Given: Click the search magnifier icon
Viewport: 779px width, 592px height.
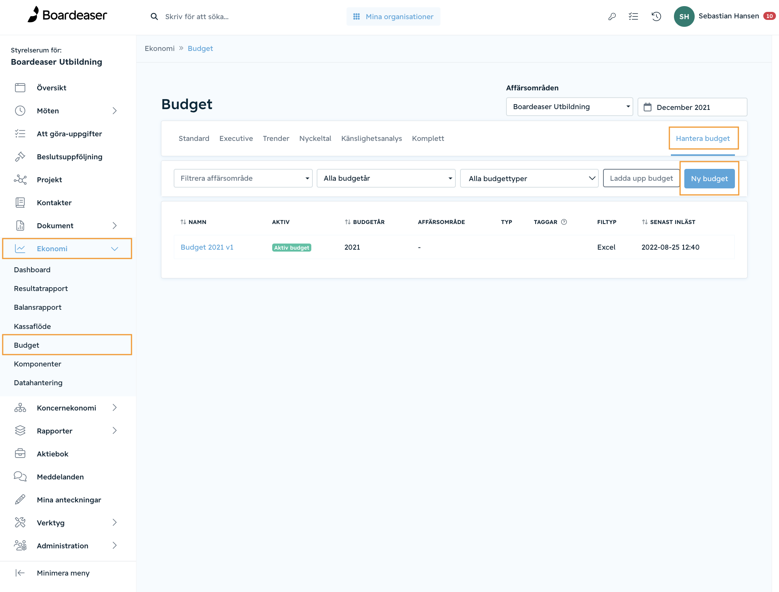Looking at the screenshot, I should pyautogui.click(x=154, y=16).
